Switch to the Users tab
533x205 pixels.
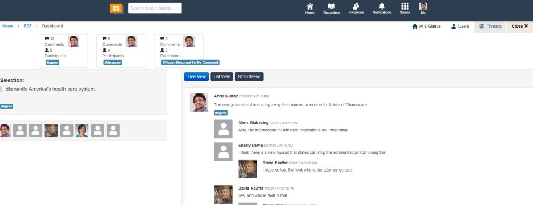(x=460, y=27)
